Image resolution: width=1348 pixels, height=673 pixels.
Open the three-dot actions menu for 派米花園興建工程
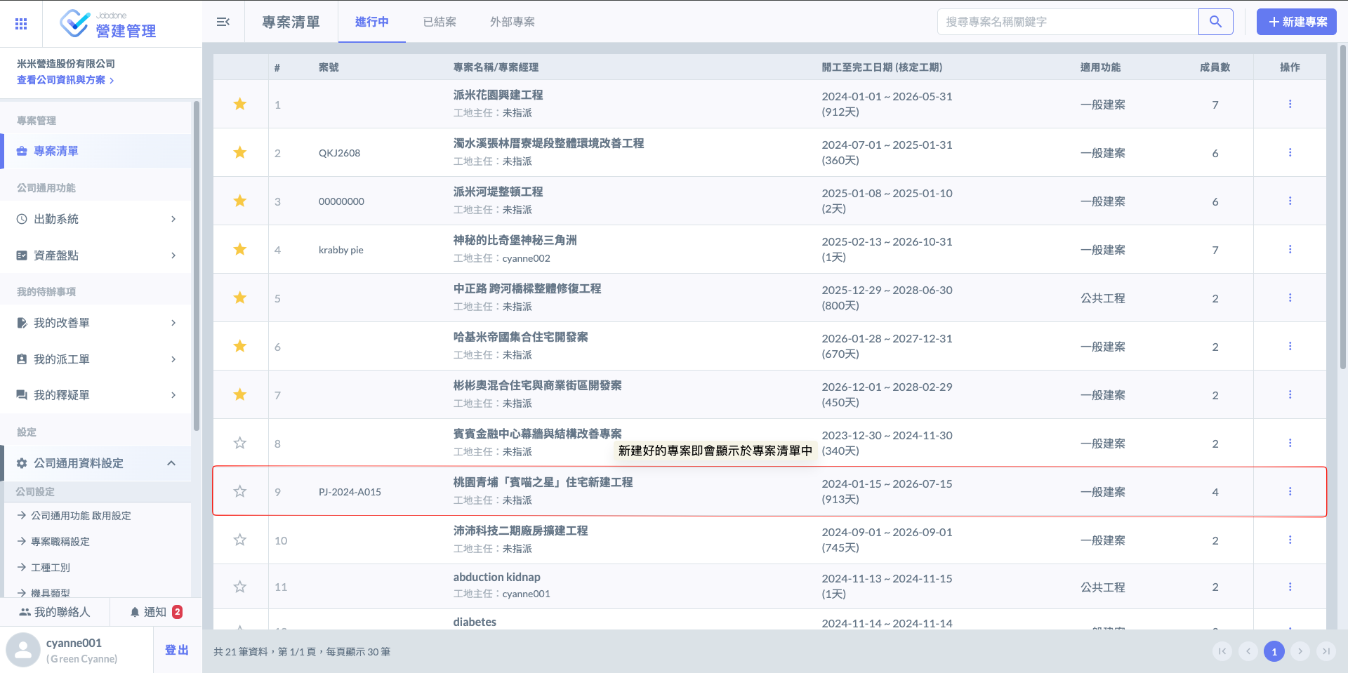pos(1290,104)
